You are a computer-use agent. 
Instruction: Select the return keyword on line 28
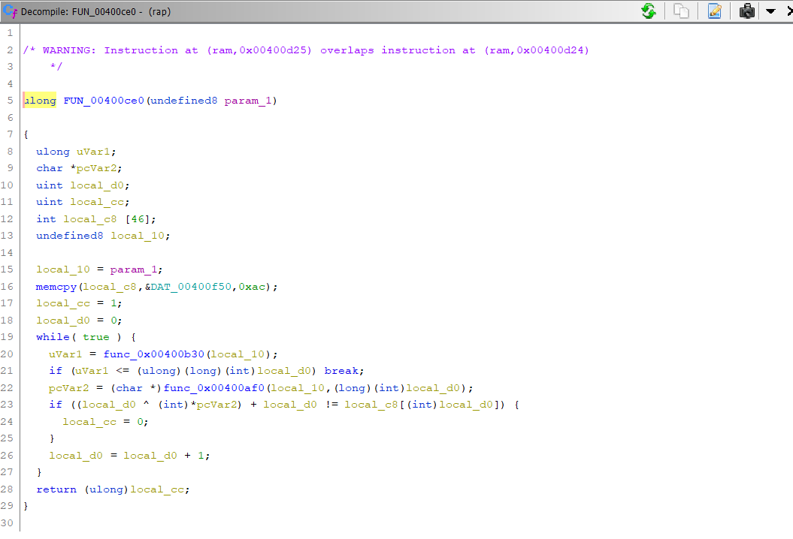pyautogui.click(x=56, y=489)
